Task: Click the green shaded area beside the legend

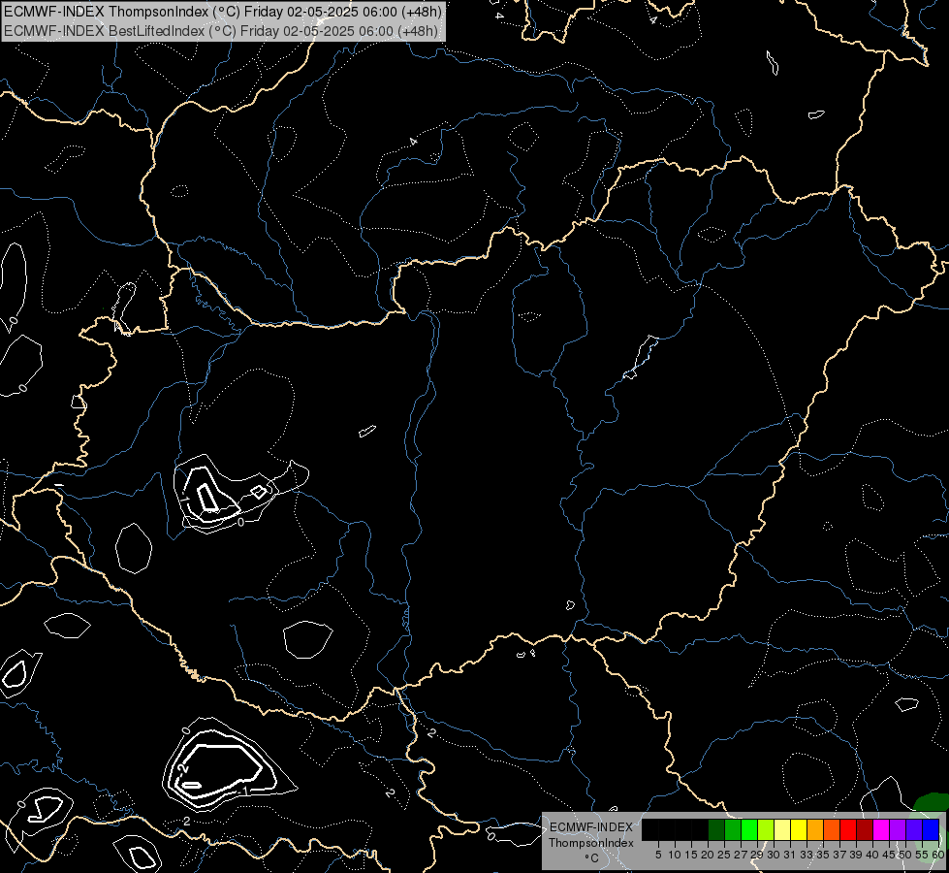Action: (x=931, y=803)
